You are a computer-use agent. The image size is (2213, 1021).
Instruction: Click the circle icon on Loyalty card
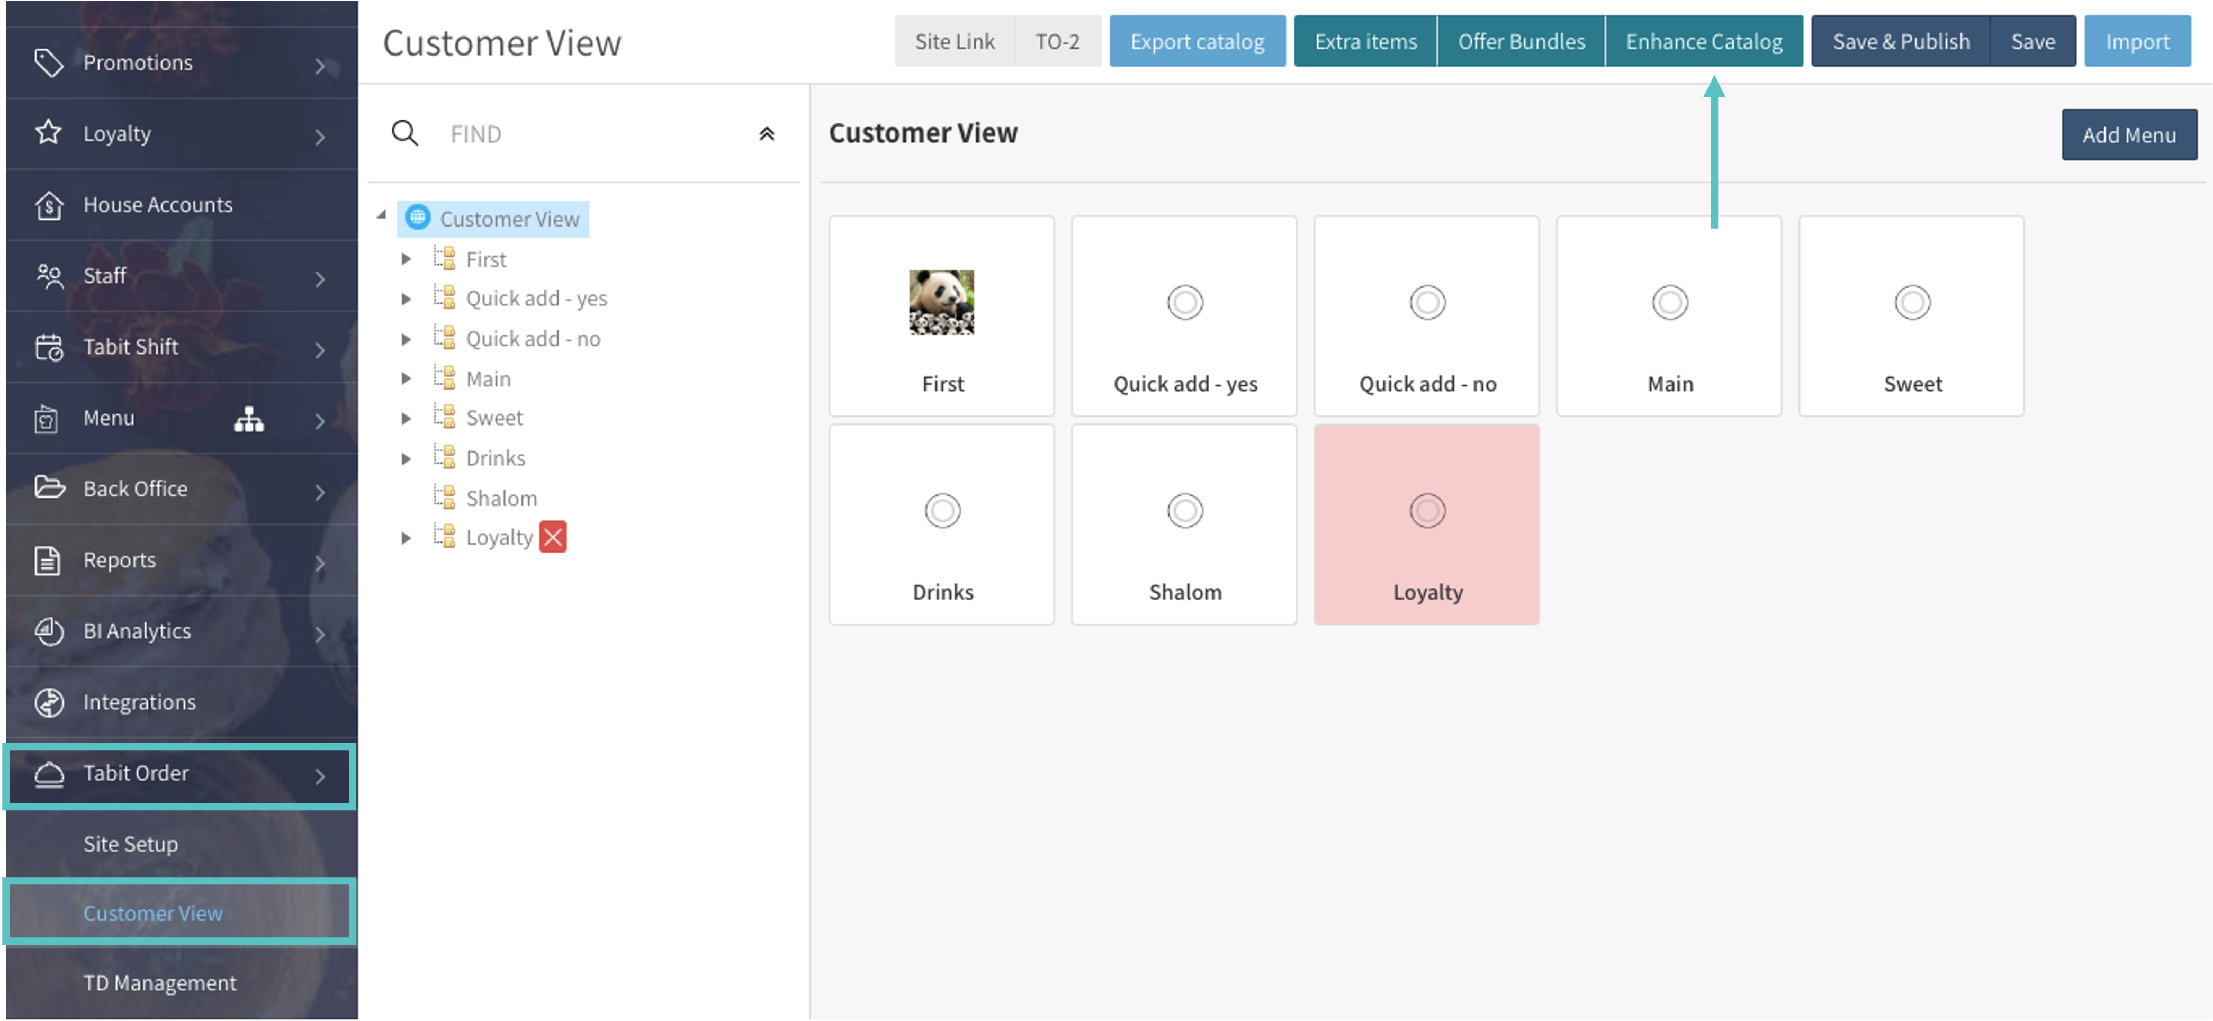tap(1427, 511)
